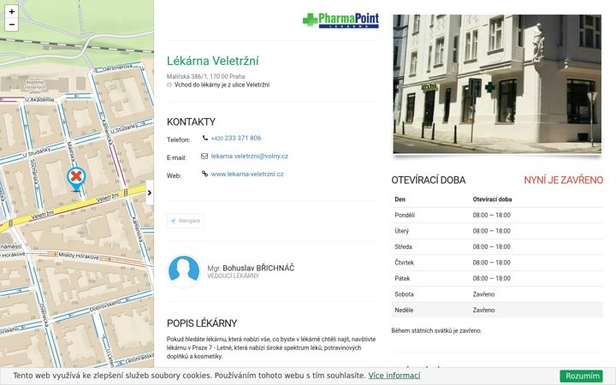Select the Sobota Zavřeno row
The height and width of the screenshot is (385, 616).
pos(497,293)
